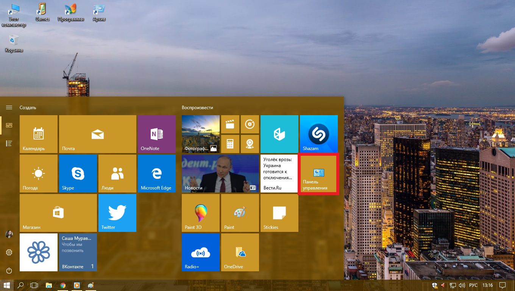Image resolution: width=515 pixels, height=291 pixels.
Task: Open the Новости news tile
Action: coord(220,174)
